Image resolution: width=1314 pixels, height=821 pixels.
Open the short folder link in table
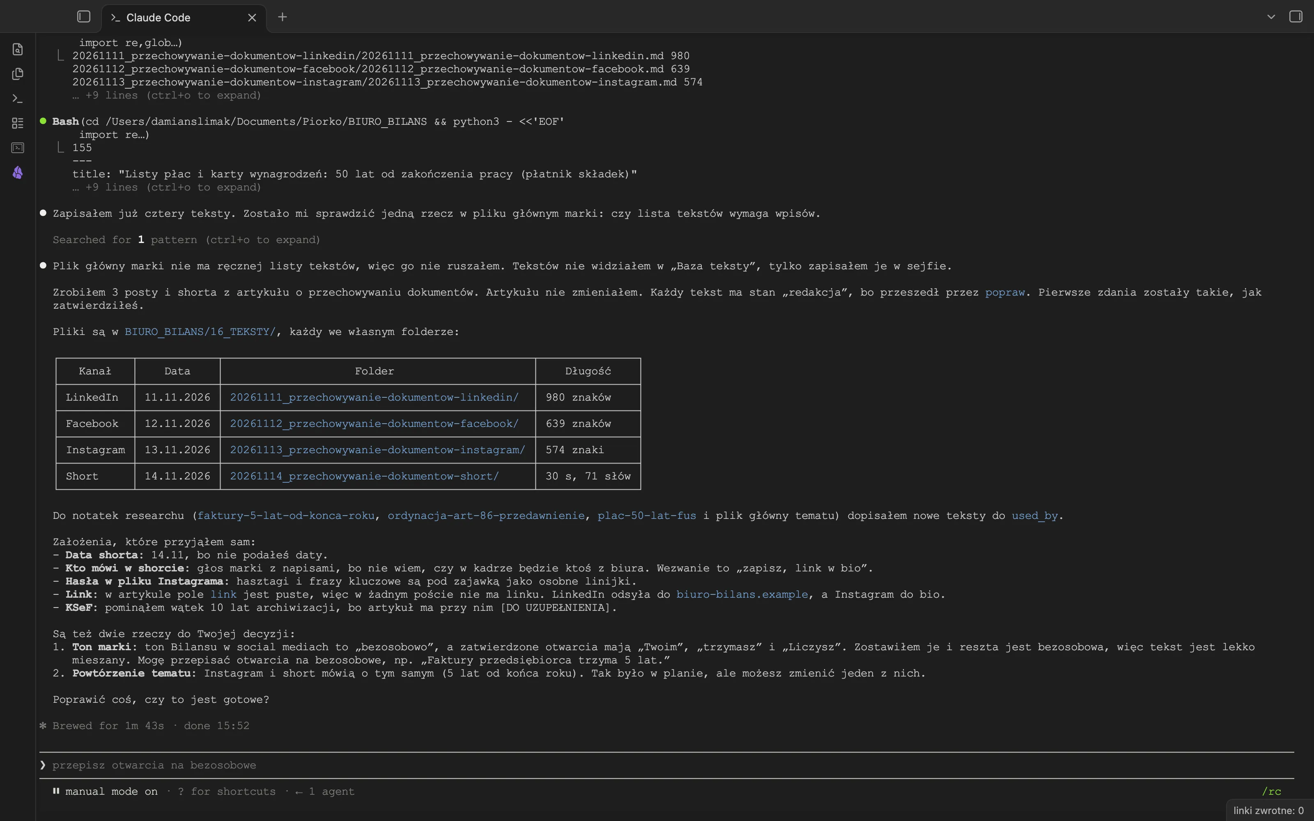[364, 476]
